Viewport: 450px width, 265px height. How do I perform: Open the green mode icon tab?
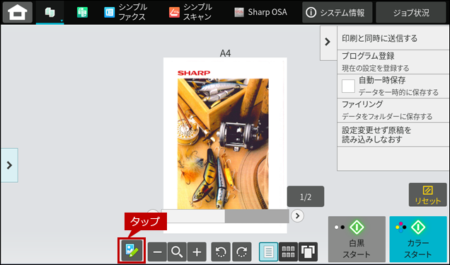82,12
